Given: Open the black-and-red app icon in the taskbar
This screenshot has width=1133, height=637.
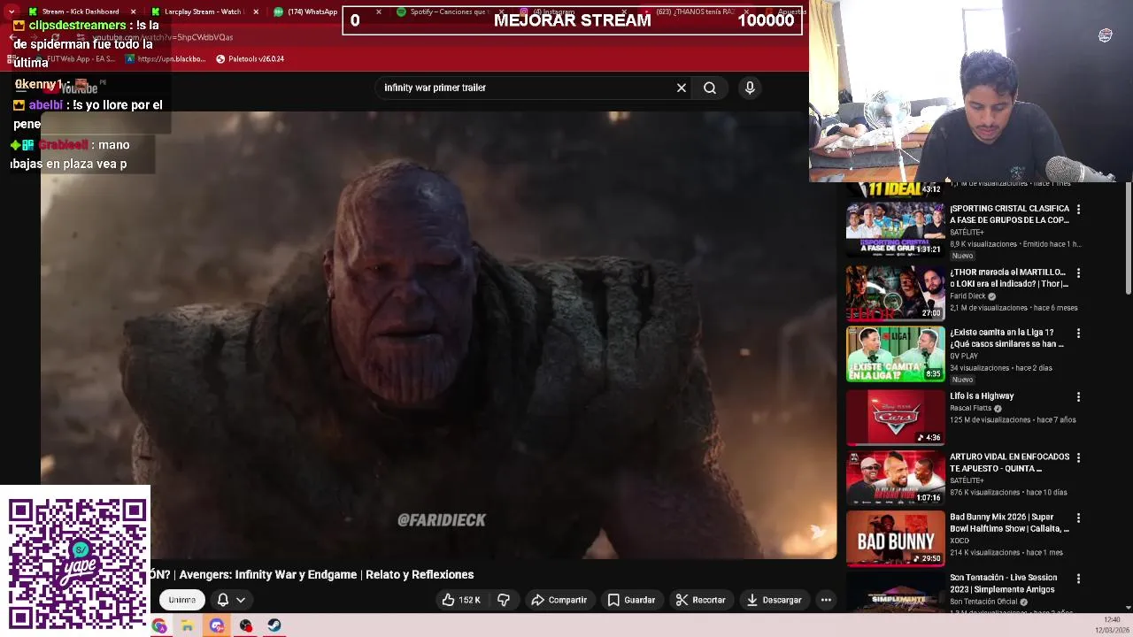Looking at the screenshot, I should click(245, 625).
